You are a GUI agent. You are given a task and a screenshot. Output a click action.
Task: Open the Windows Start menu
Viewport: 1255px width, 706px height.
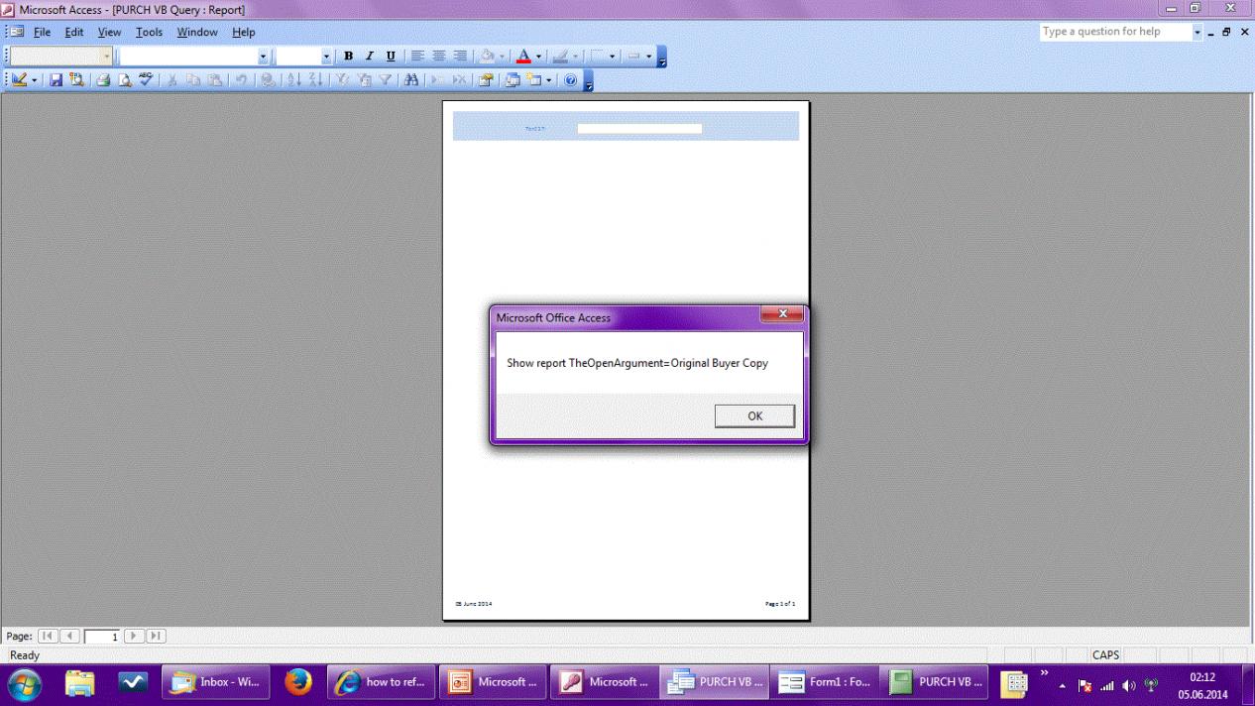coord(24,683)
